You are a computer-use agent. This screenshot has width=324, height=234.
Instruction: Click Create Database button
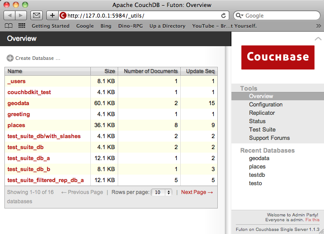[34, 58]
